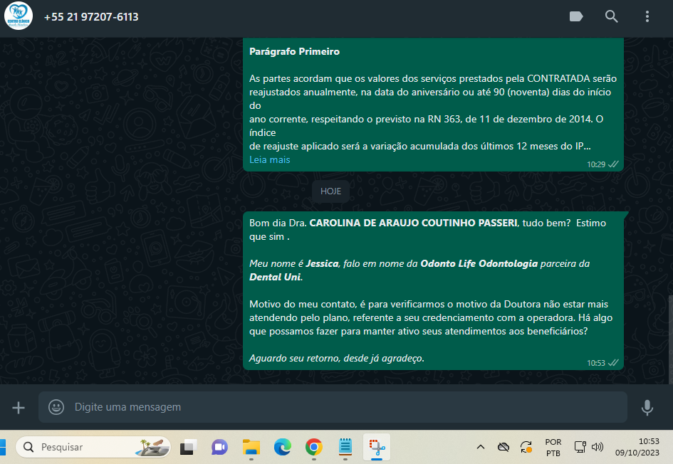Click the double check marks on 10:29 message

click(x=614, y=164)
